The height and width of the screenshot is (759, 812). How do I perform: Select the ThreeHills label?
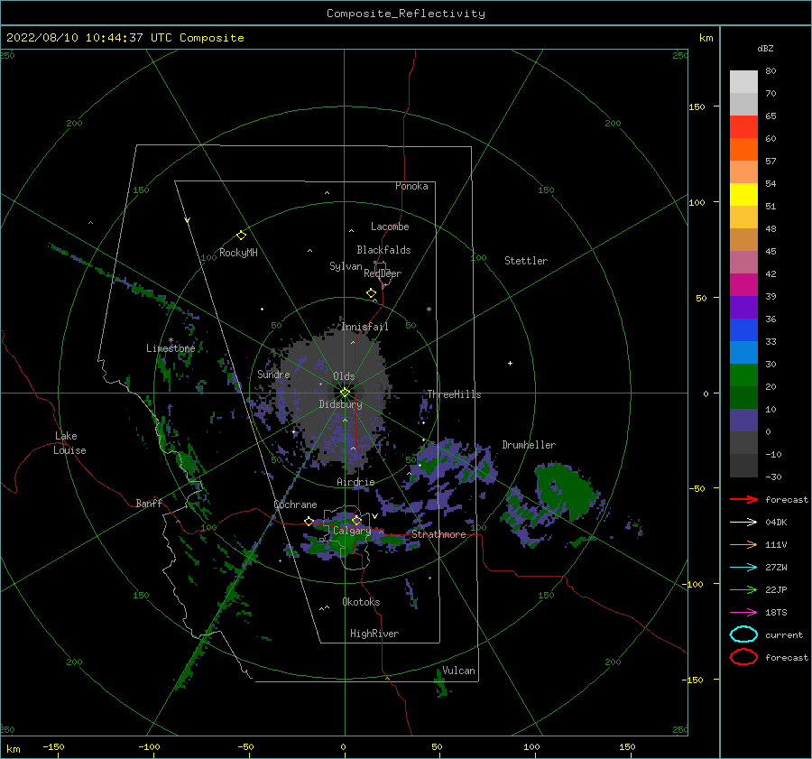coord(454,394)
